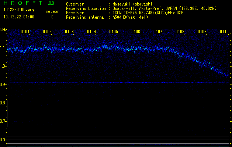Select the 0103 time marker
This screenshot has height=147, width=232.
point(69,32)
